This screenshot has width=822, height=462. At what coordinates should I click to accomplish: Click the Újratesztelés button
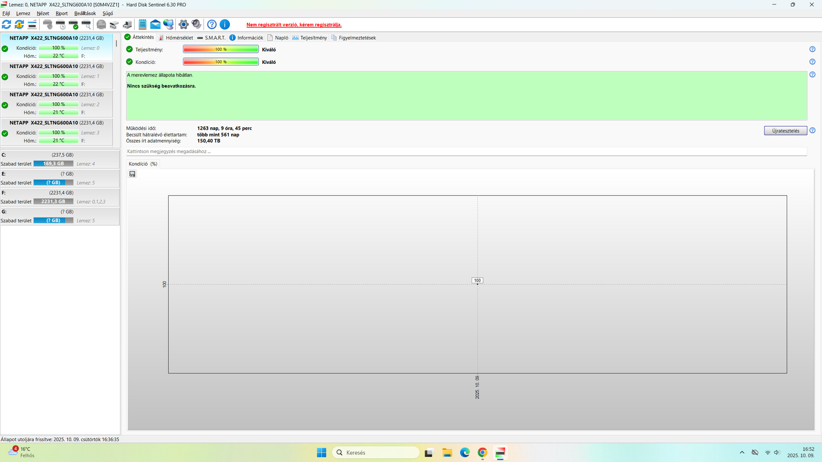(785, 131)
